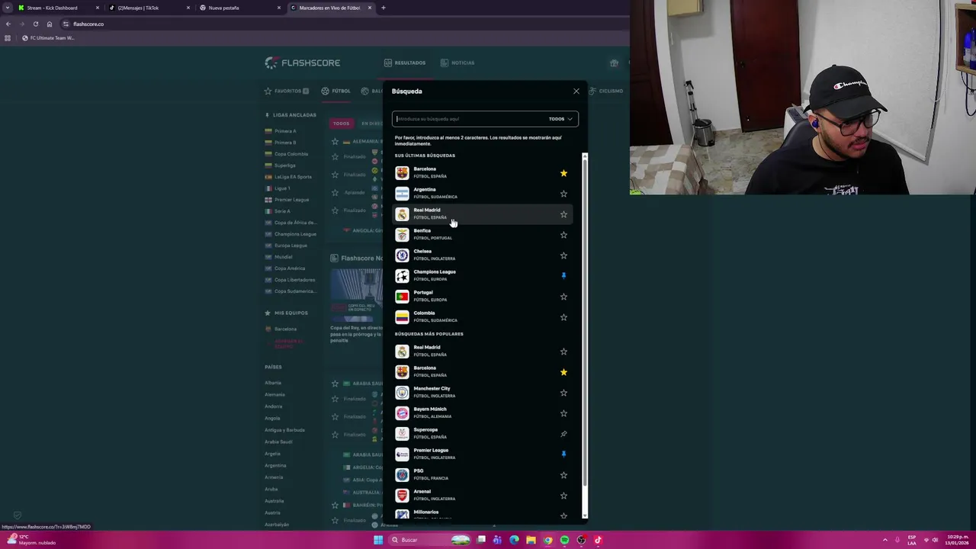This screenshot has height=549, width=976.
Task: Click the Premier League logo icon
Action: point(402,454)
